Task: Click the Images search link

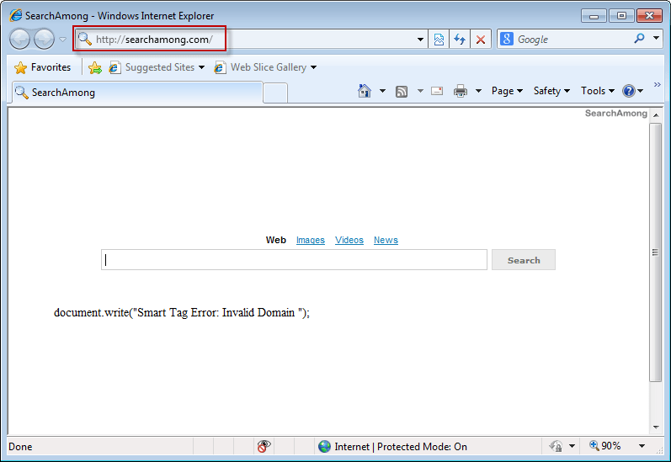Action: [311, 240]
